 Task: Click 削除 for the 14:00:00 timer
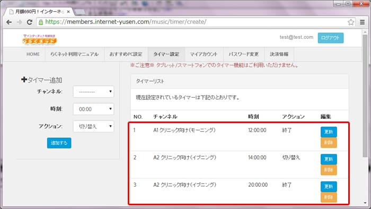329,170
